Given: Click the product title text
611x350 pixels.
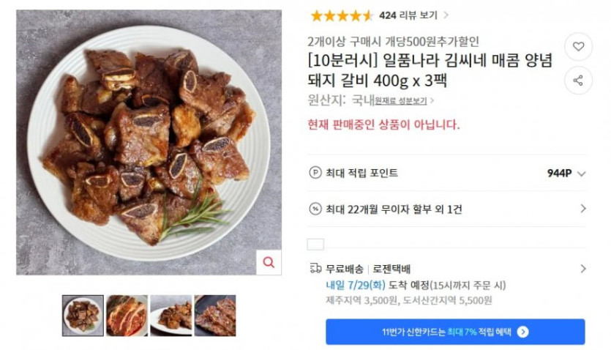Looking at the screenshot, I should (x=430, y=70).
